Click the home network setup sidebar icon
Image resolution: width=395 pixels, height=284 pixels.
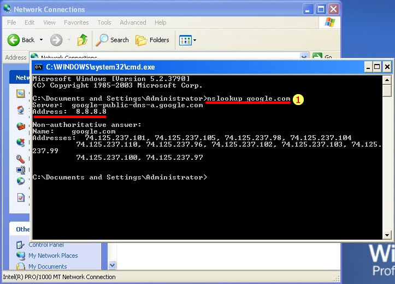coord(21,110)
